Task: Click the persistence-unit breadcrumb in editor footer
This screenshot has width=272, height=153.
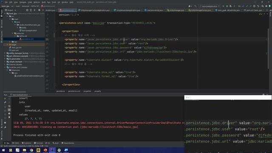Action: click(x=74, y=91)
